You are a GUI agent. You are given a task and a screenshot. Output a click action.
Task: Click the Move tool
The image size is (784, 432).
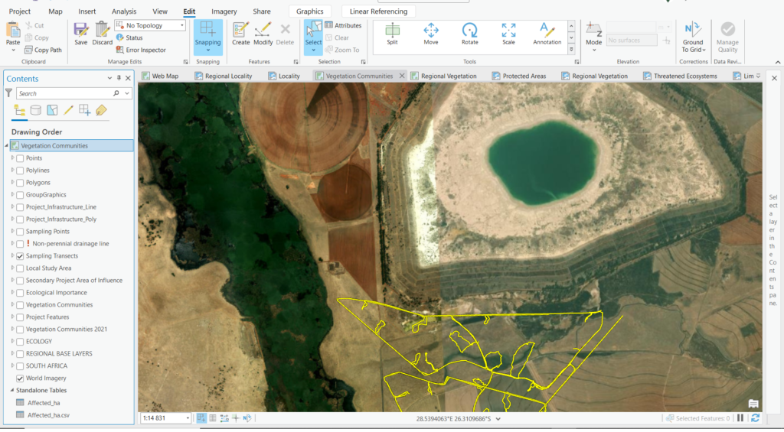(x=431, y=32)
